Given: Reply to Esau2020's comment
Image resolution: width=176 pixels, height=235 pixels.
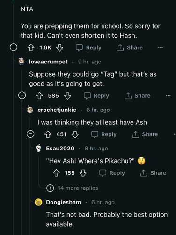Looking at the screenshot, I should (x=112, y=173).
